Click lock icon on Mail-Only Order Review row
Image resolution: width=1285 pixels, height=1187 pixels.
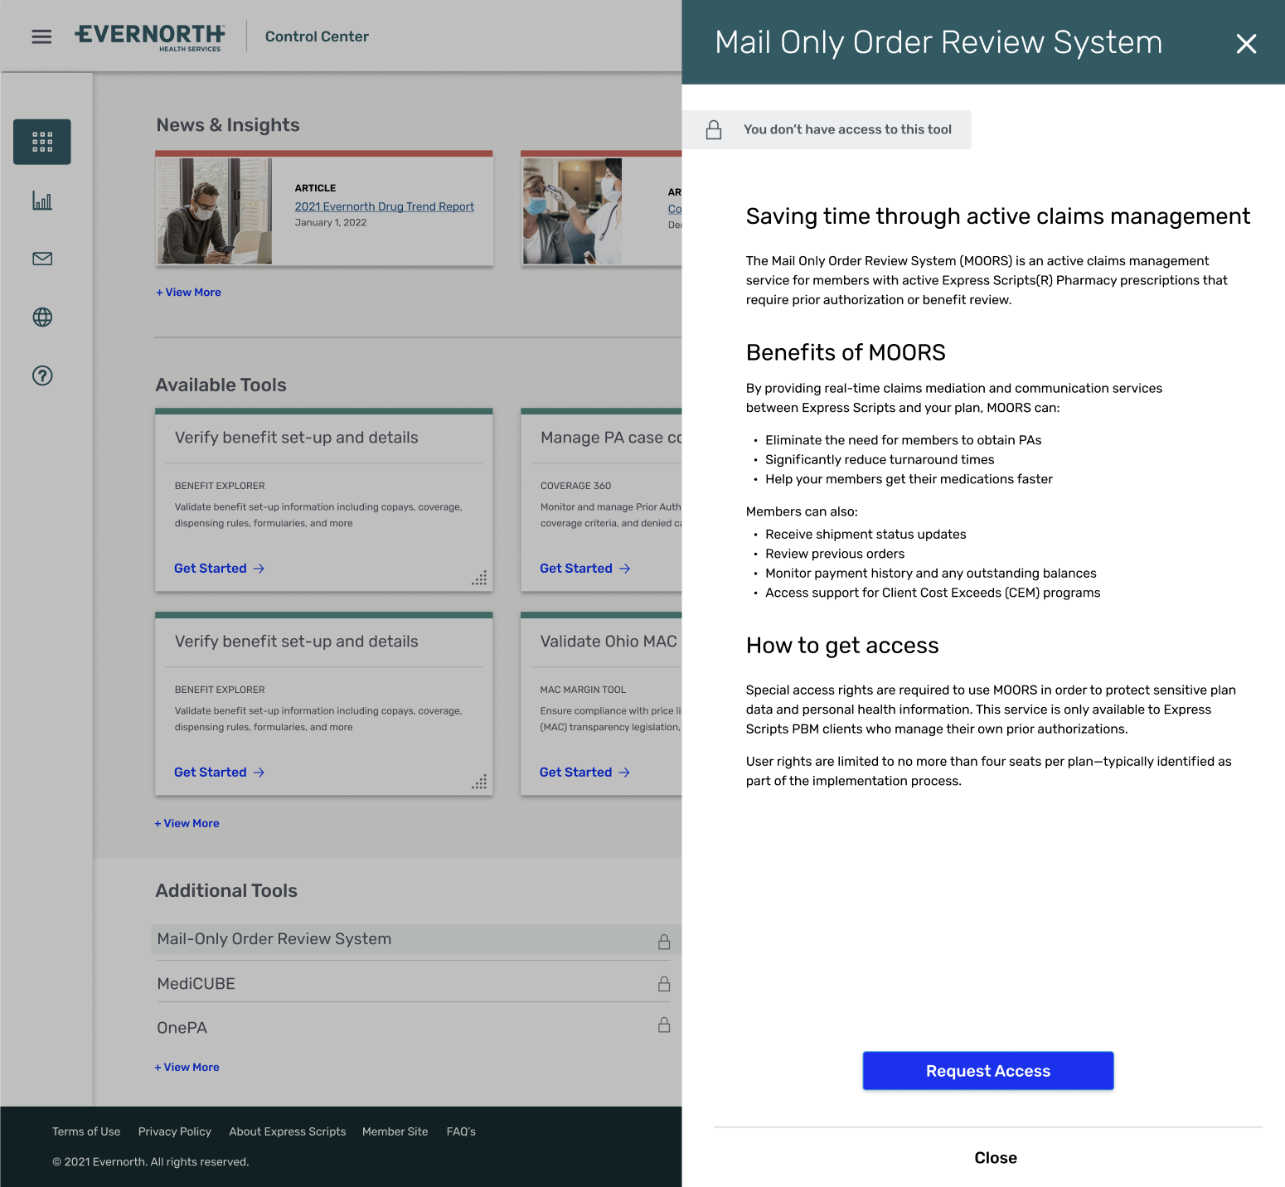[664, 942]
